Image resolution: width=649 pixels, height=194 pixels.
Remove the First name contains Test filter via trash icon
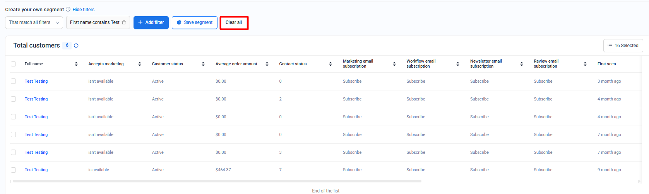point(124,22)
